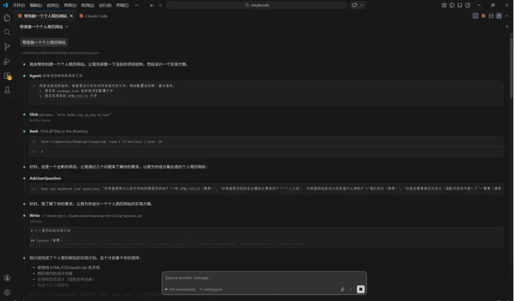Open the Customize Layout icon
Image resolution: width=514 pixels, height=301 pixels.
pyautogui.click(x=444, y=5)
